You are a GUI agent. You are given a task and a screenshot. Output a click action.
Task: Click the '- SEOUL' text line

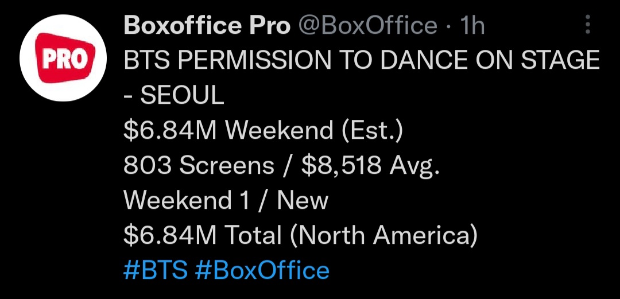coord(174,96)
